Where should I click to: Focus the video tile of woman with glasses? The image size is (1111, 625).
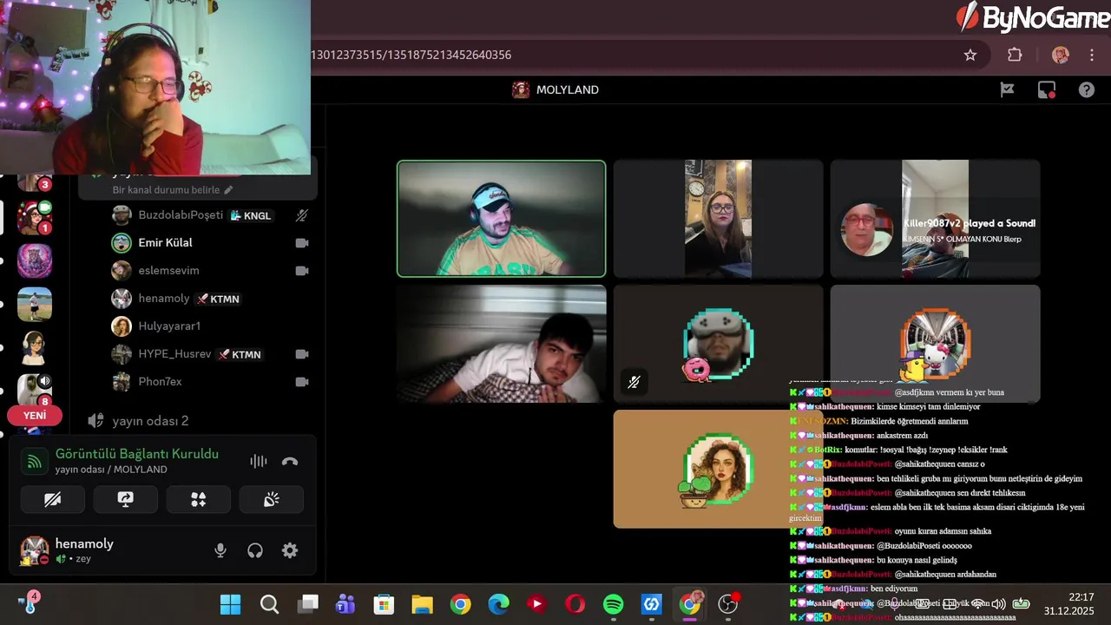(x=718, y=219)
